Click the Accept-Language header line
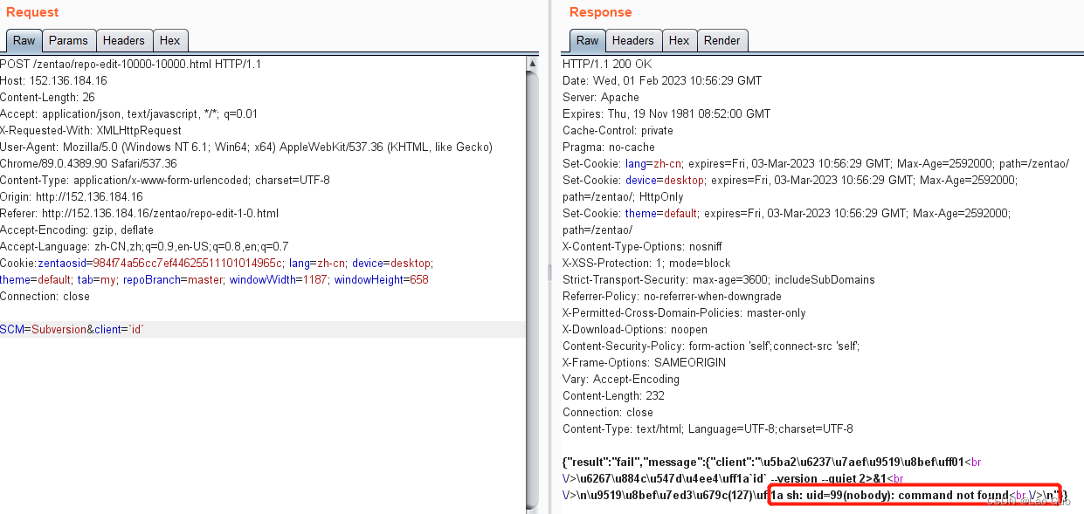 tap(144, 247)
